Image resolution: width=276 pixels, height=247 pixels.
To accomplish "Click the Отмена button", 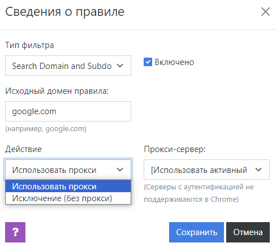I will pyautogui.click(x=248, y=232).
